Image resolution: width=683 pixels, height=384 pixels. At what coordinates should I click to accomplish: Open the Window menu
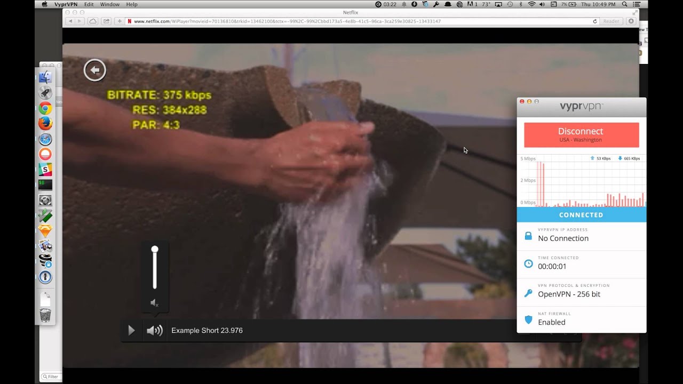pyautogui.click(x=110, y=4)
